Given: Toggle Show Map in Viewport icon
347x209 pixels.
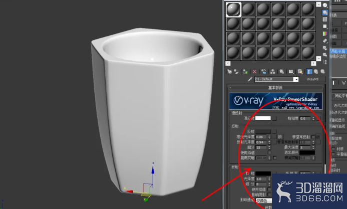Looking at the screenshot, I should 300,71.
